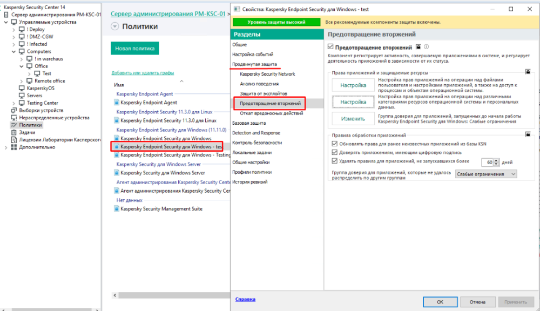The image size is (540, 311).
Task: Open Сервер администрирования PM-KSC-01 breadcrumb link
Action: tap(168, 14)
